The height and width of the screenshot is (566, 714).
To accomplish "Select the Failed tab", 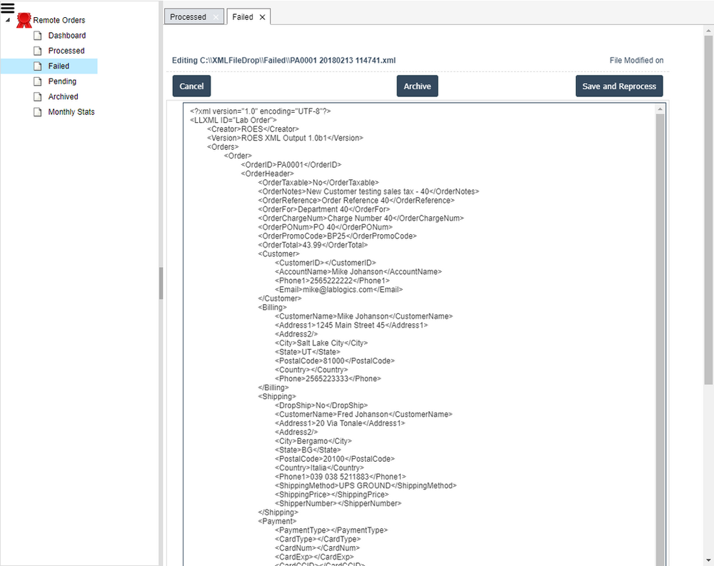I will (243, 16).
